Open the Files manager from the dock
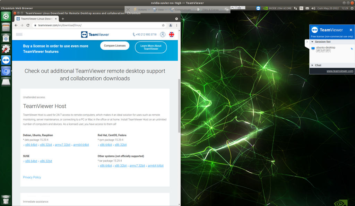The image size is (355, 206). (6, 27)
